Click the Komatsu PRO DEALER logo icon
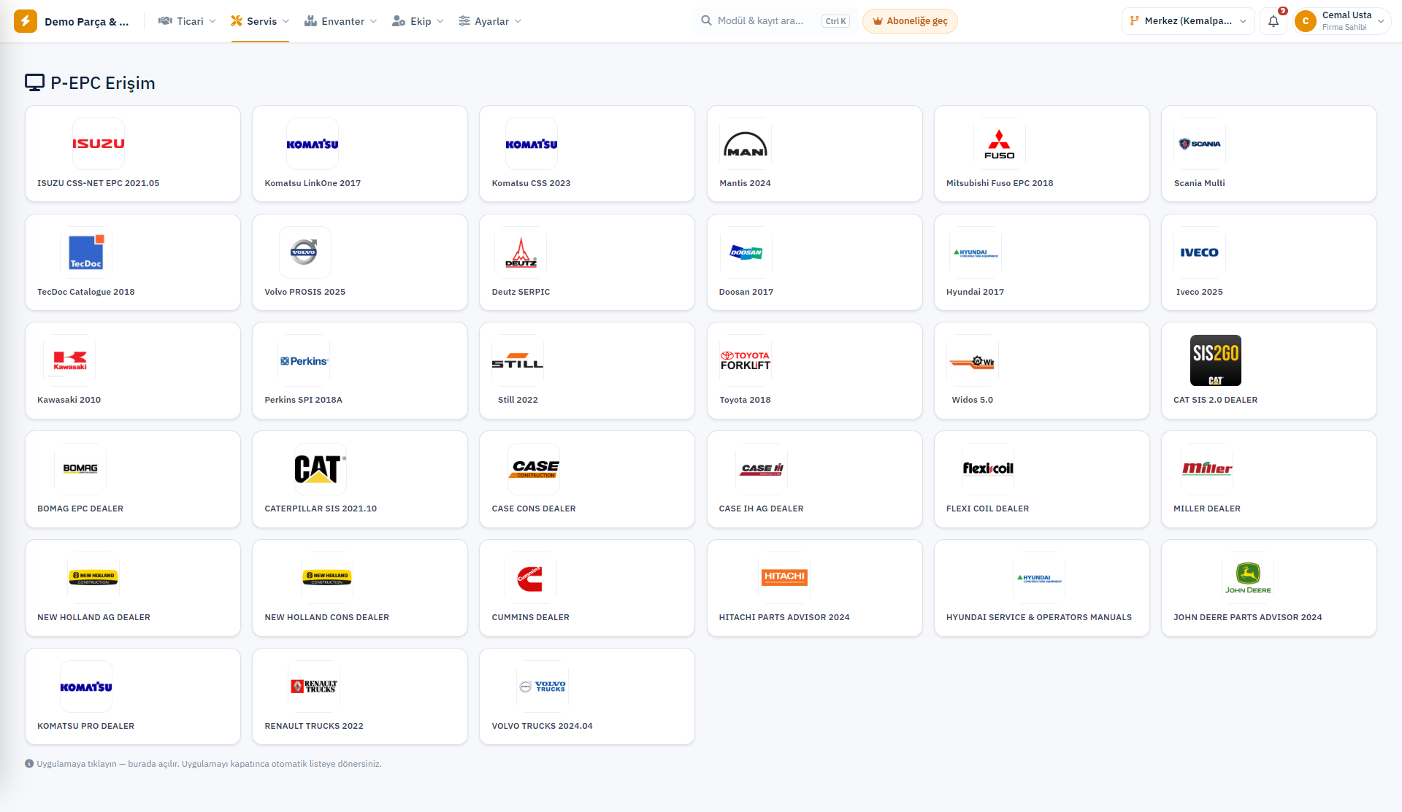 click(x=86, y=687)
